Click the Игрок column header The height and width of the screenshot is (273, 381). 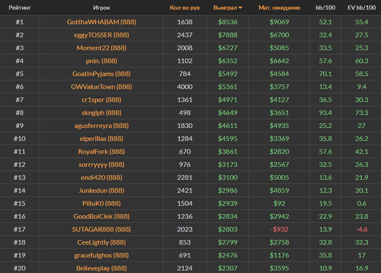[x=101, y=8]
